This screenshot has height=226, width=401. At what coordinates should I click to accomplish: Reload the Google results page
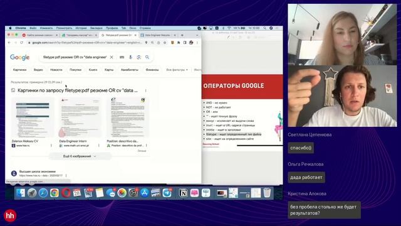(x=21, y=43)
